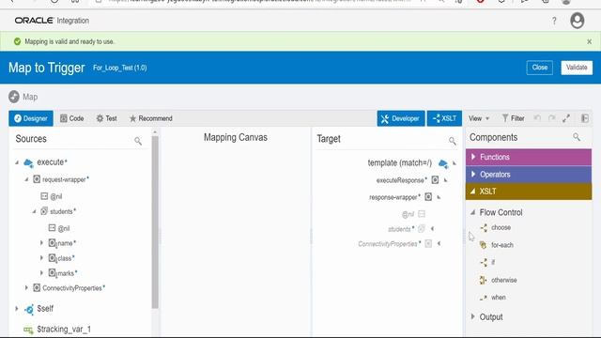The width and height of the screenshot is (601, 338).
Task: Expand the name source node
Action: (41, 242)
